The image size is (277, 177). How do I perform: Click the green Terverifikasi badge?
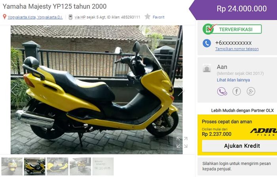[232, 29]
